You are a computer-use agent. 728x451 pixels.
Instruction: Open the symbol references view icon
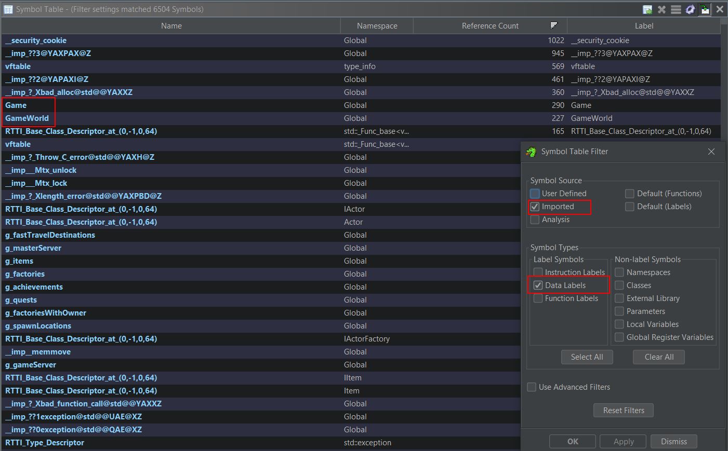[676, 9]
